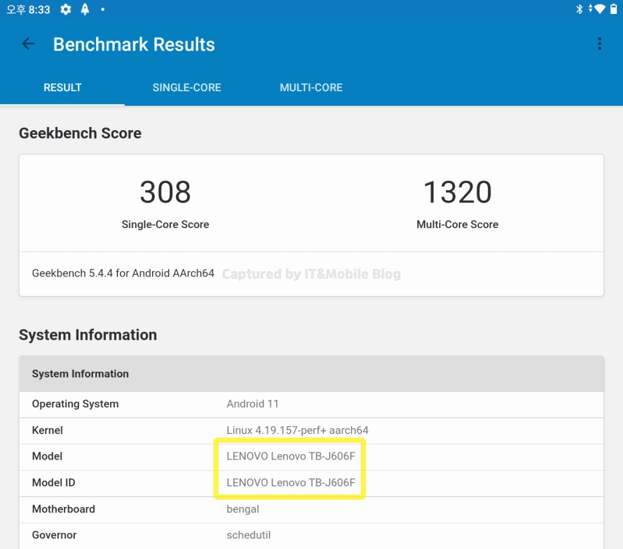623x549 pixels.
Task: Click the schedutil governor value
Action: [249, 535]
